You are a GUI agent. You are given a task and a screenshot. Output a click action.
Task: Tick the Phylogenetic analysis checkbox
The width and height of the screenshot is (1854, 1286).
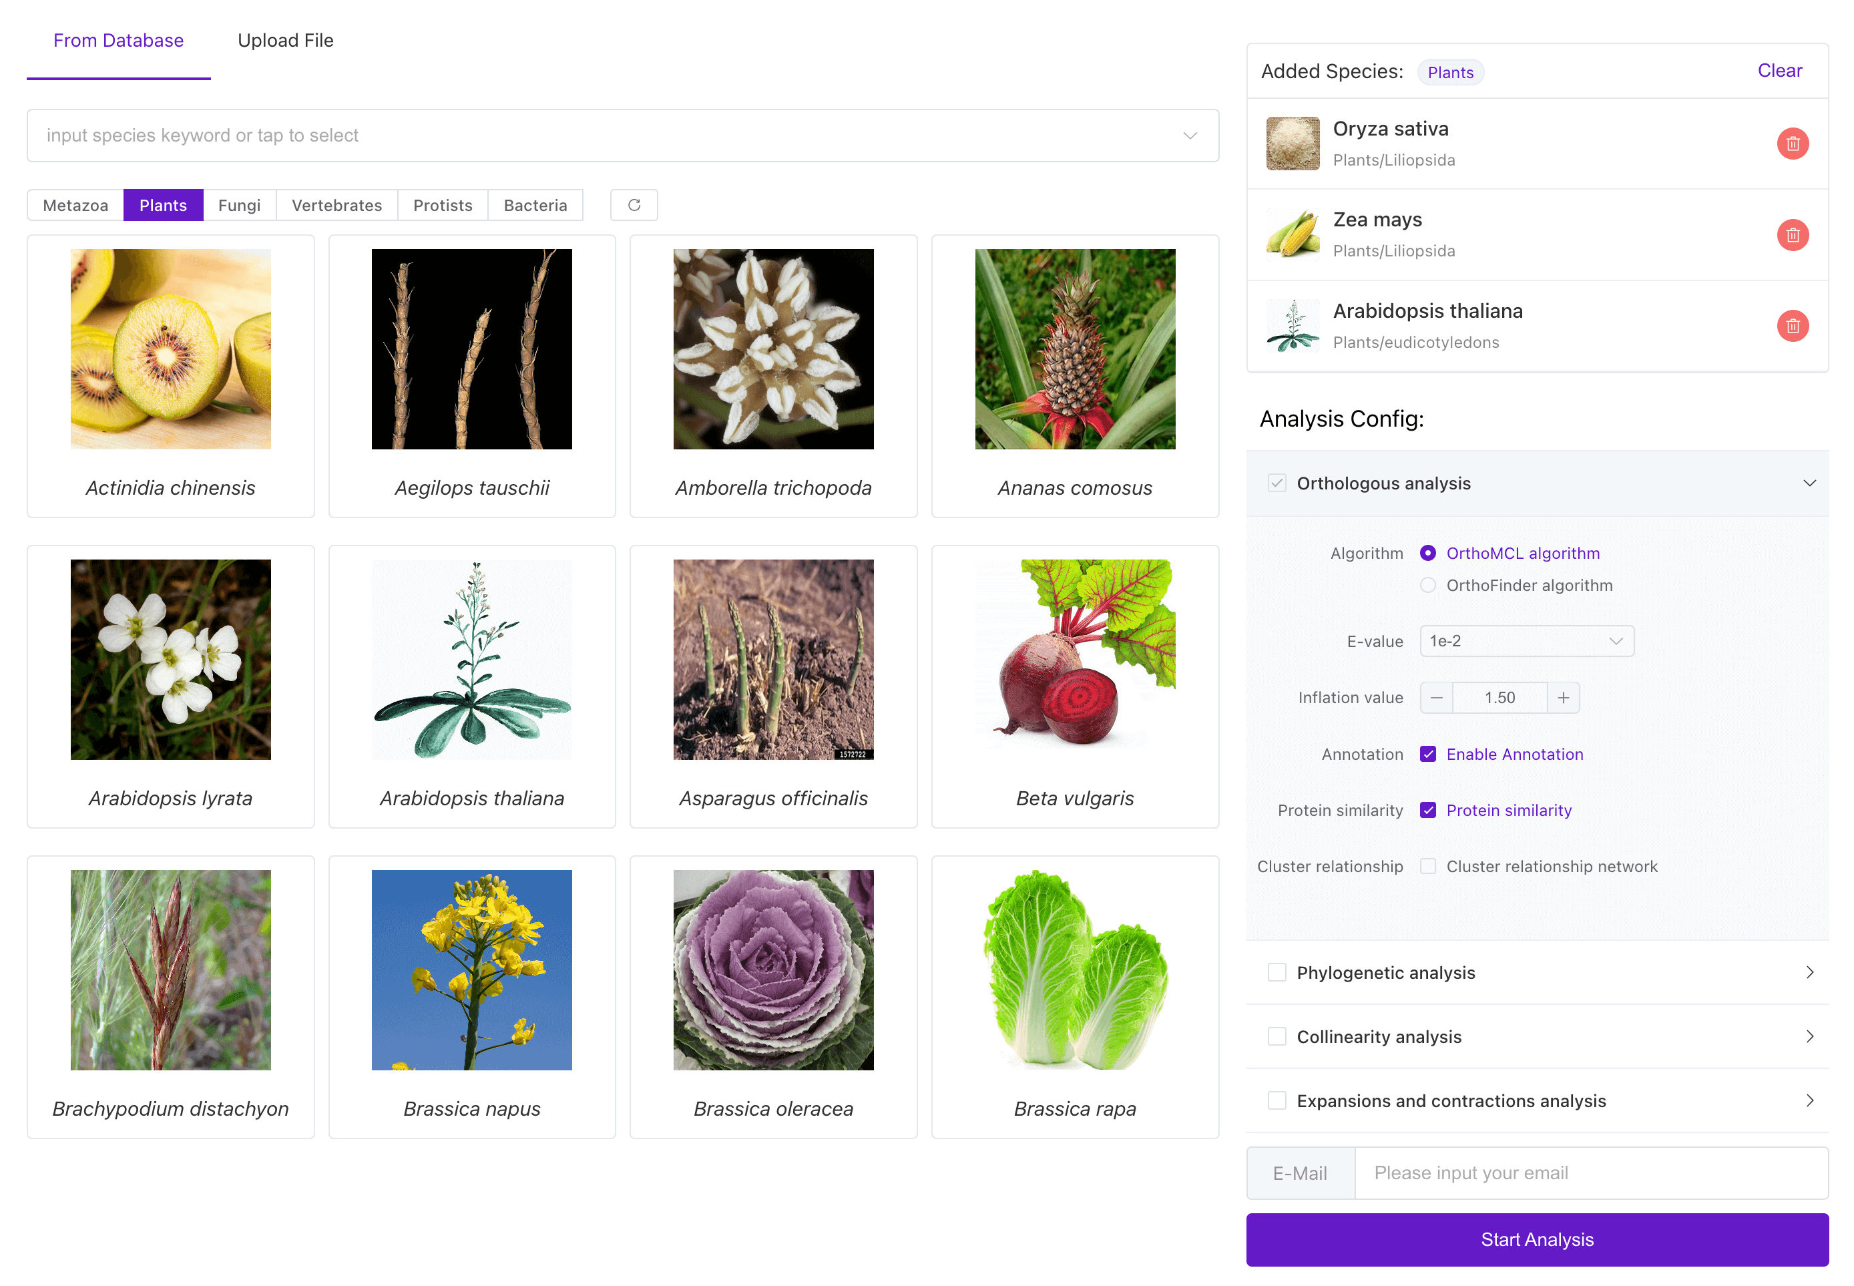click(x=1277, y=973)
